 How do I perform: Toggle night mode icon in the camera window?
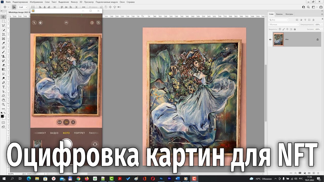(x=40, y=22)
